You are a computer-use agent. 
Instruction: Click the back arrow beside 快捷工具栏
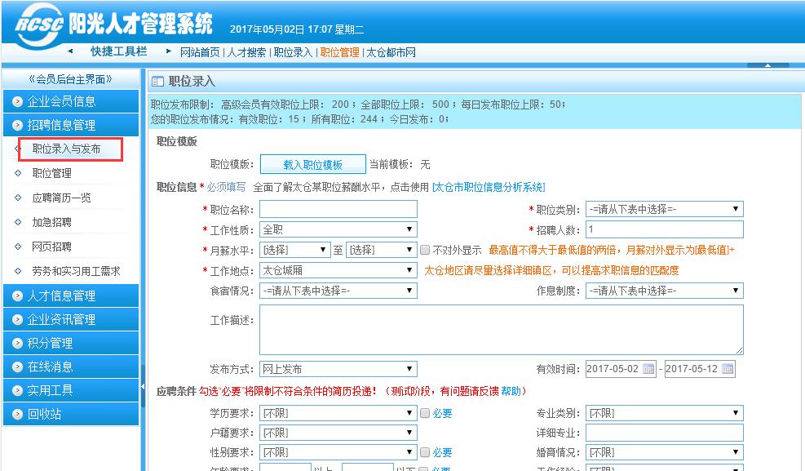pos(70,50)
